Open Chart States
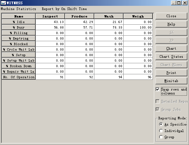The width and height of the screenshot is (189, 145). (x=171, y=56)
